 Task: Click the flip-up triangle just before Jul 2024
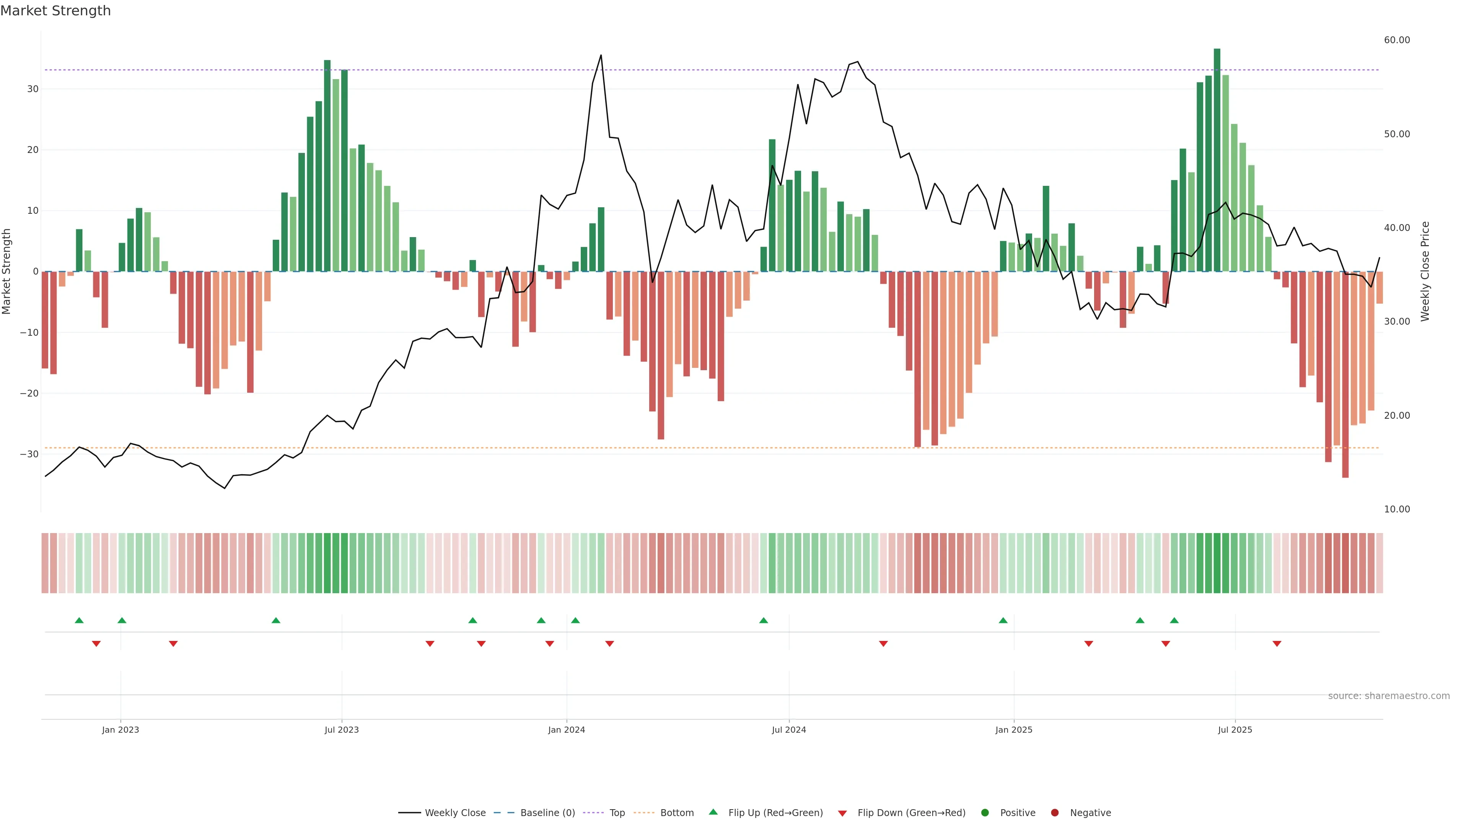click(764, 620)
